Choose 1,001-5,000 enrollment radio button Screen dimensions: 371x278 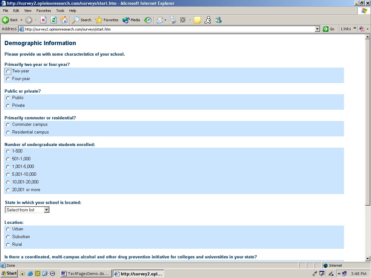coord(8,167)
